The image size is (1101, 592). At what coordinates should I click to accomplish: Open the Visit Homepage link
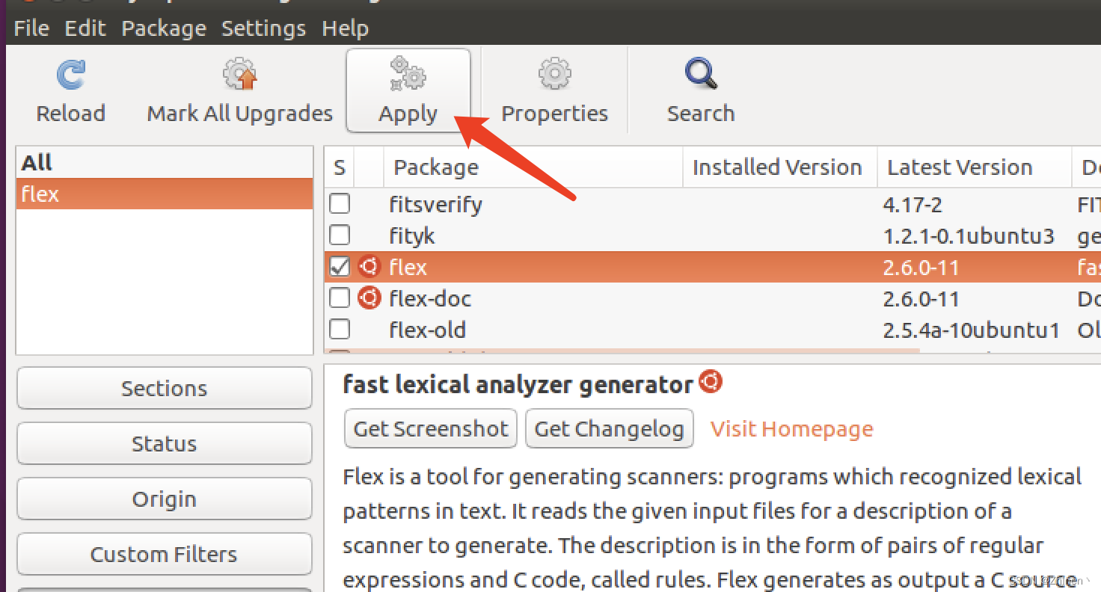point(792,429)
